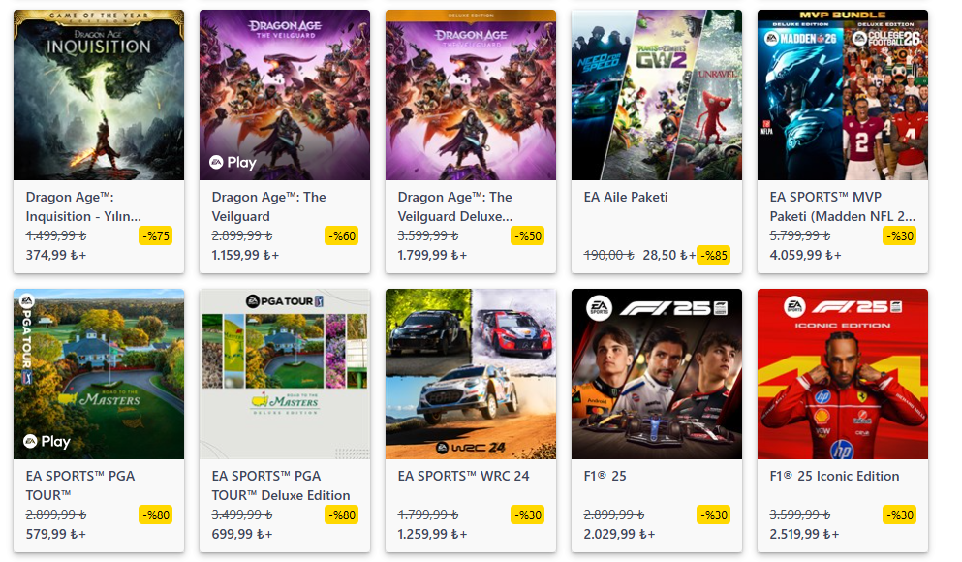The width and height of the screenshot is (962, 562).
Task: Open the EA Aile Paketi title link
Action: [626, 197]
